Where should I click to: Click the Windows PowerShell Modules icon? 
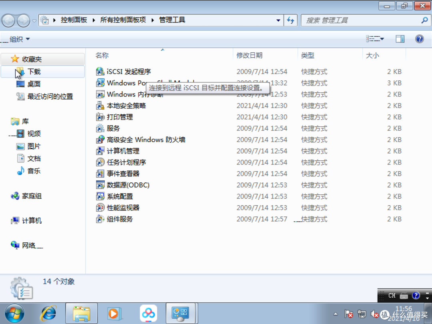point(100,83)
